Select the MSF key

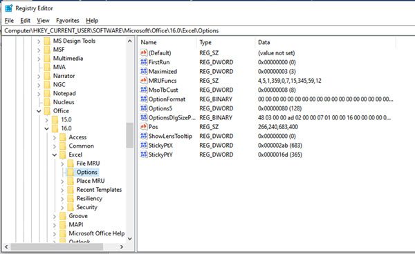click(x=59, y=50)
